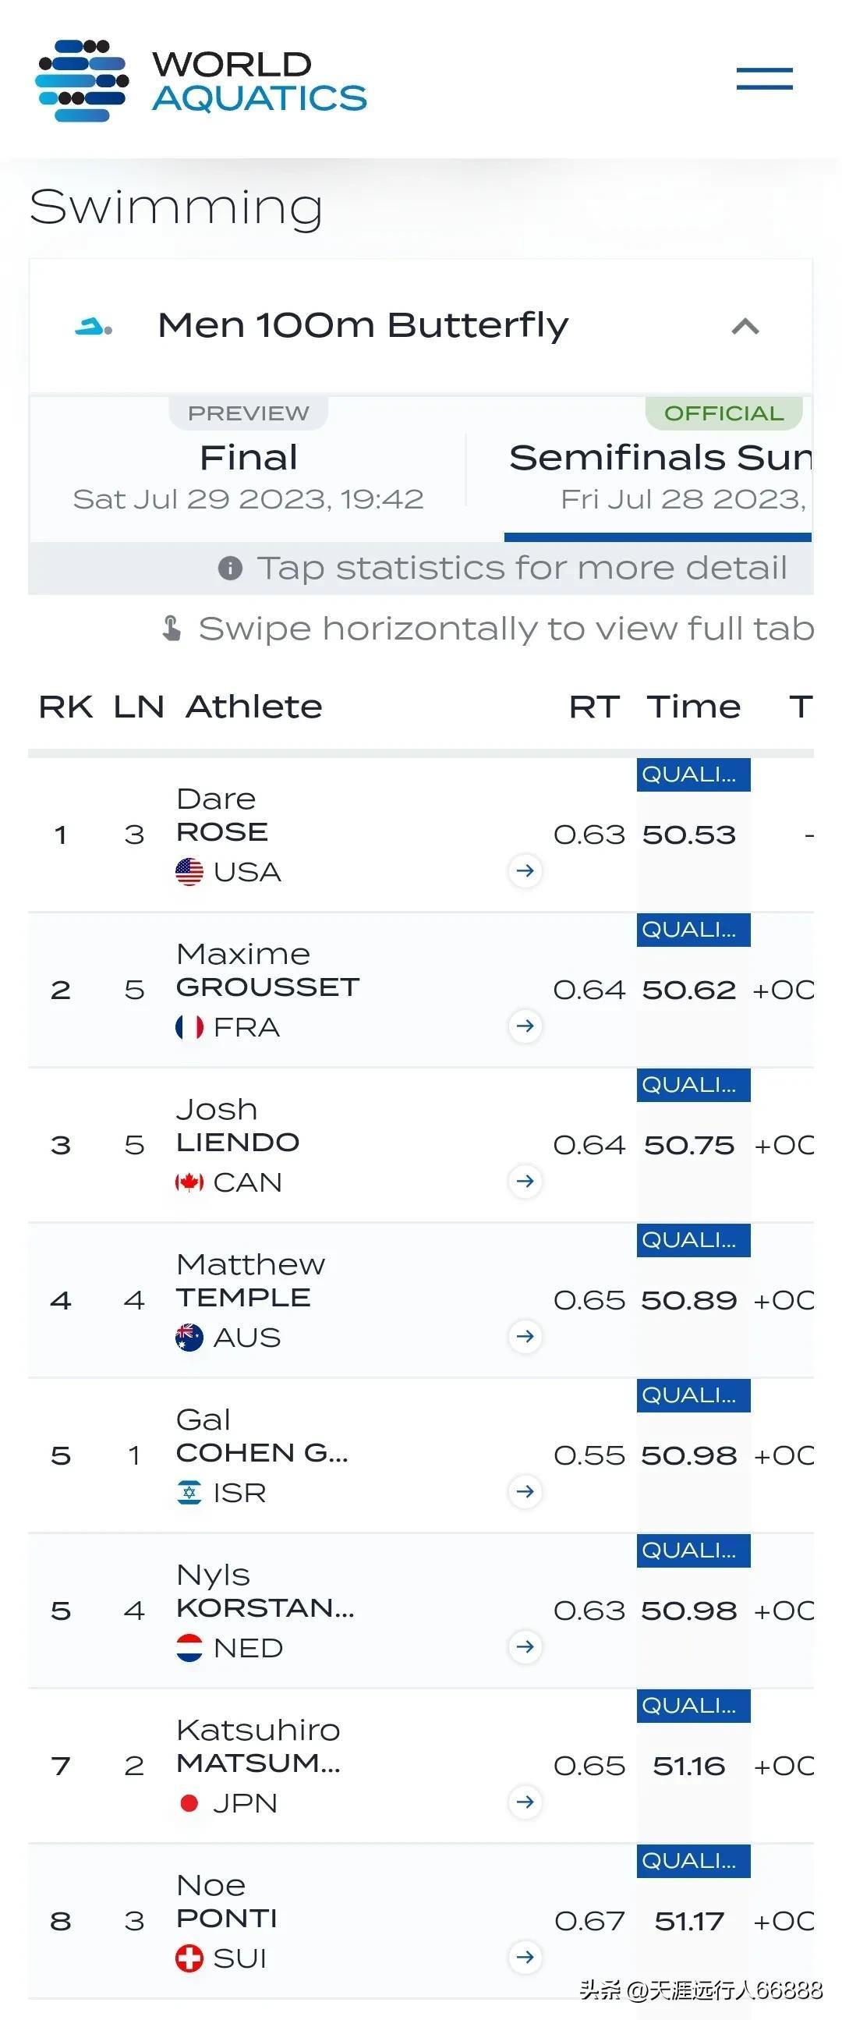
Task: Tap the statistics info icon
Action: (x=230, y=568)
